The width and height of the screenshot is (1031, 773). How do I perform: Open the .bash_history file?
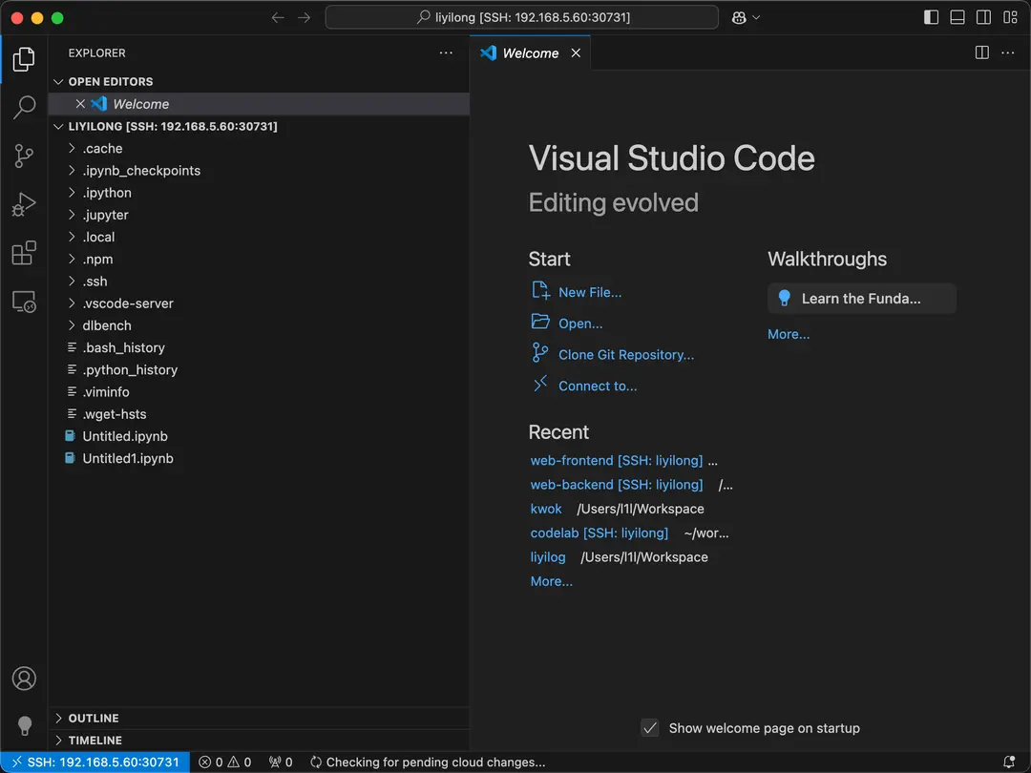click(x=259, y=347)
